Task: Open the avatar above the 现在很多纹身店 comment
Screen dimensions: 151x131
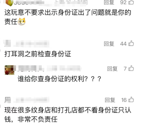Action: point(8,100)
